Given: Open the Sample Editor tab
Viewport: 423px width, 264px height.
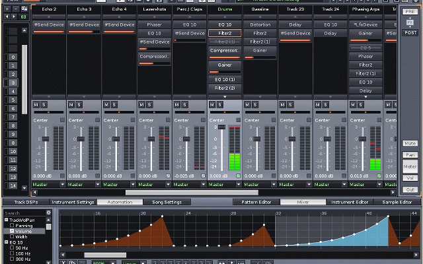Looking at the screenshot, I should (397, 202).
